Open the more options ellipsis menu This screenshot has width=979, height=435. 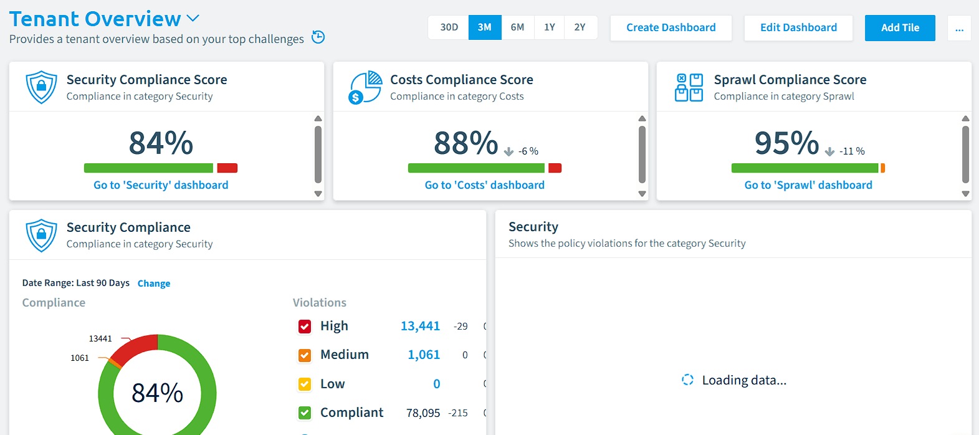click(959, 28)
